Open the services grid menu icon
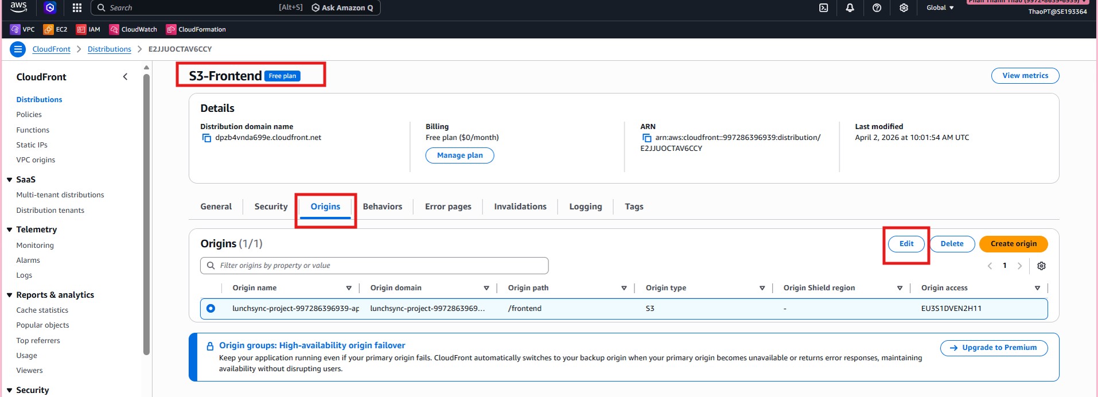Image resolution: width=1098 pixels, height=397 pixels. click(77, 7)
